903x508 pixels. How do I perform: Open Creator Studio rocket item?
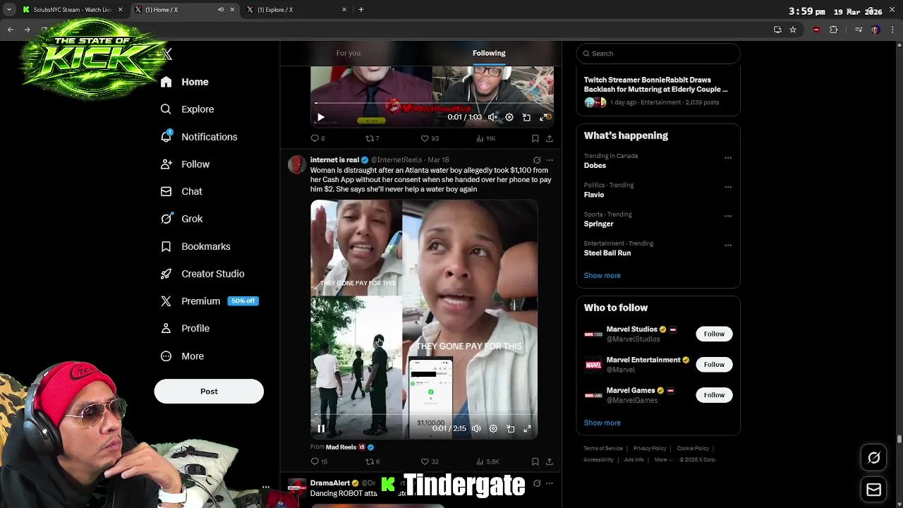202,274
